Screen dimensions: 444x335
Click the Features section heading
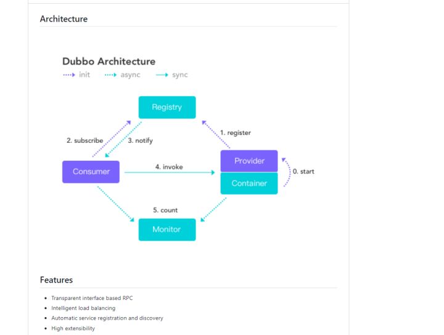[x=56, y=280]
